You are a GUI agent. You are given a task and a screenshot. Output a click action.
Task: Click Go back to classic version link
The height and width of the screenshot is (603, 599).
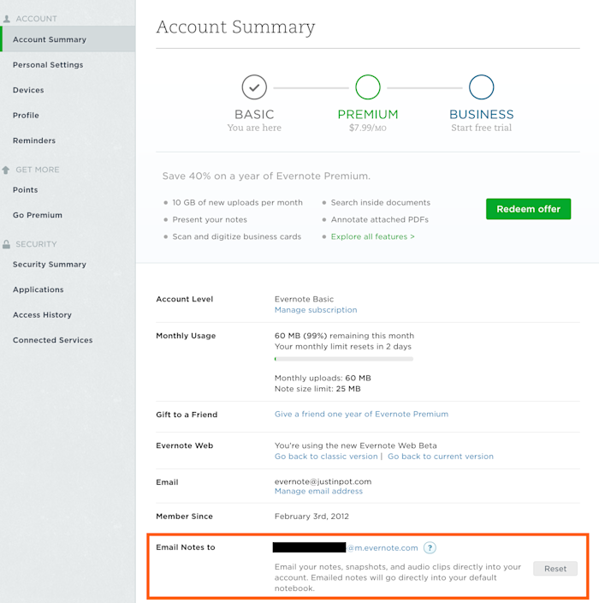326,456
